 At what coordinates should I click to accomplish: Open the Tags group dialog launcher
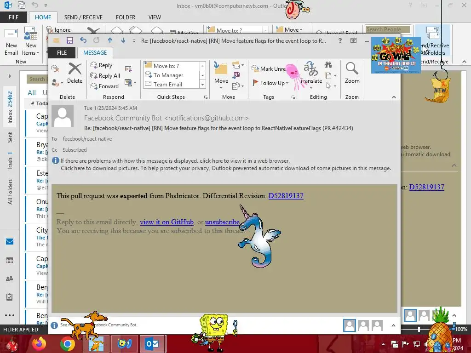click(x=293, y=97)
